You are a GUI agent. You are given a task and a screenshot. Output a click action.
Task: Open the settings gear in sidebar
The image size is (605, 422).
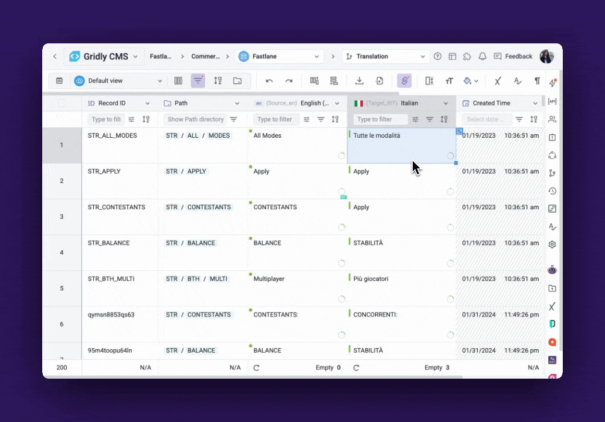click(552, 244)
